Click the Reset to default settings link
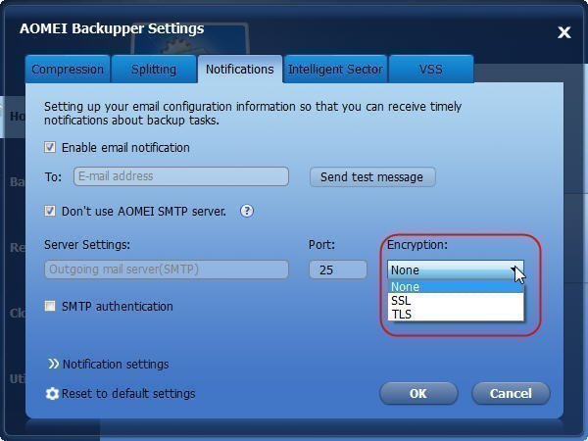This screenshot has width=588, height=441. click(128, 393)
